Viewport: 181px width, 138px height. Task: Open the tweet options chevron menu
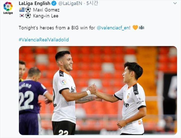click(175, 3)
